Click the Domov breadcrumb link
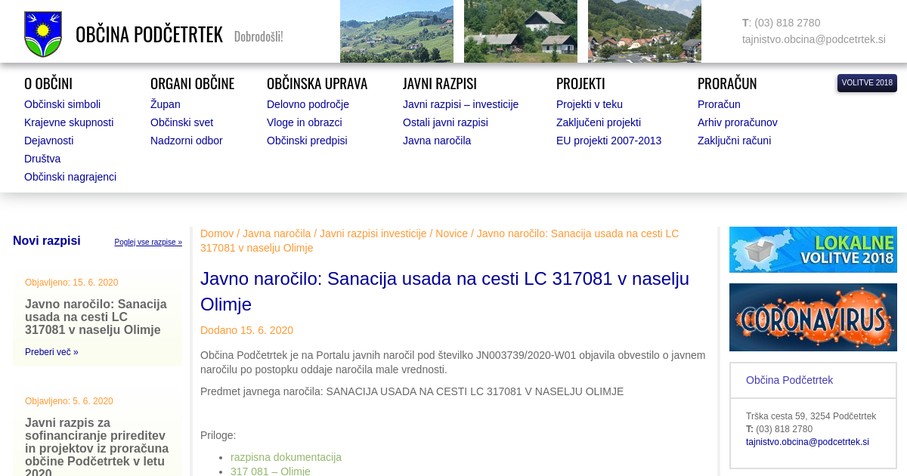 [x=217, y=233]
